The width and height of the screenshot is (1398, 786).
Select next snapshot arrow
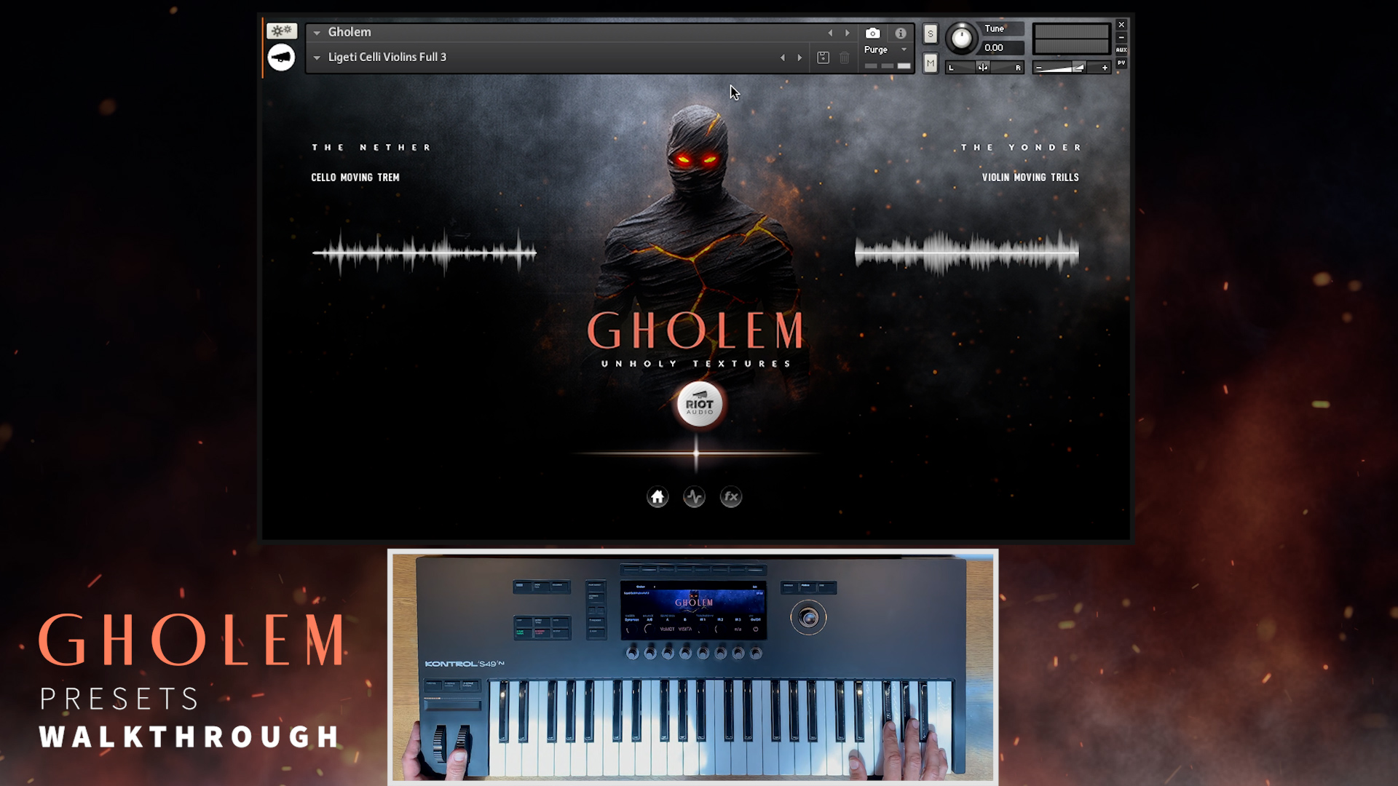tap(799, 57)
